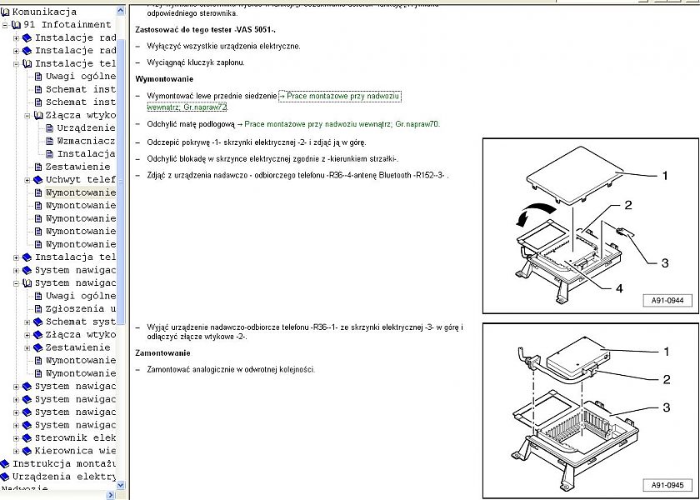
Task: Expand the Instalacja tel node
Action: click(x=16, y=257)
